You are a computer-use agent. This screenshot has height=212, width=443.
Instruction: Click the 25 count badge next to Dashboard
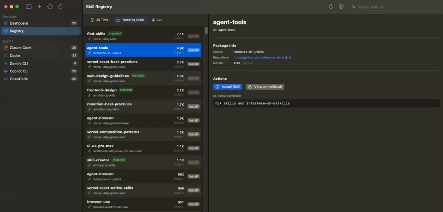point(74,23)
